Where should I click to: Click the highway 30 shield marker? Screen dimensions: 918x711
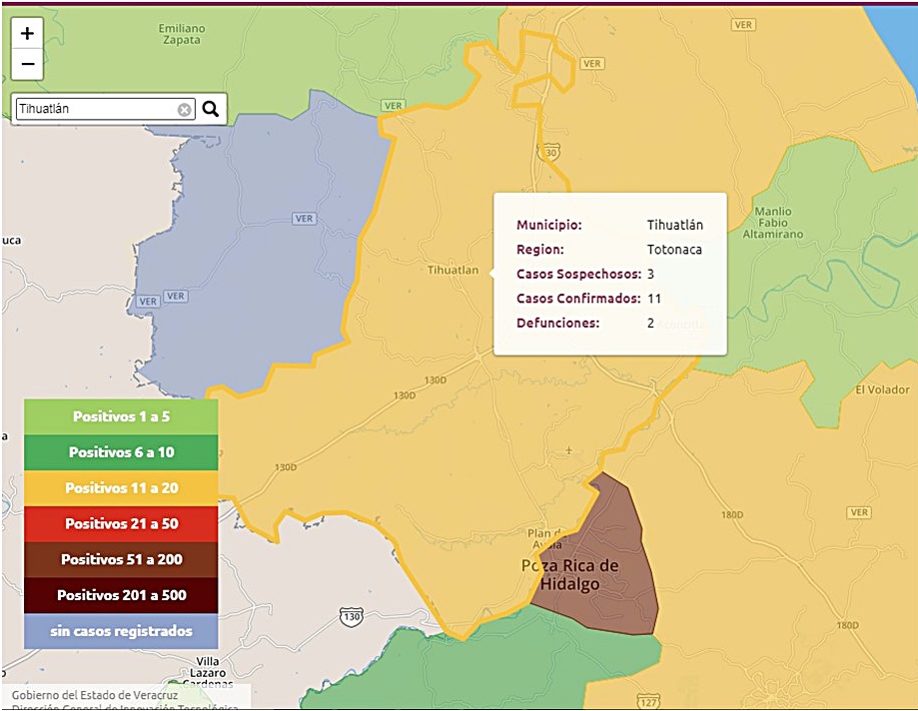549,153
